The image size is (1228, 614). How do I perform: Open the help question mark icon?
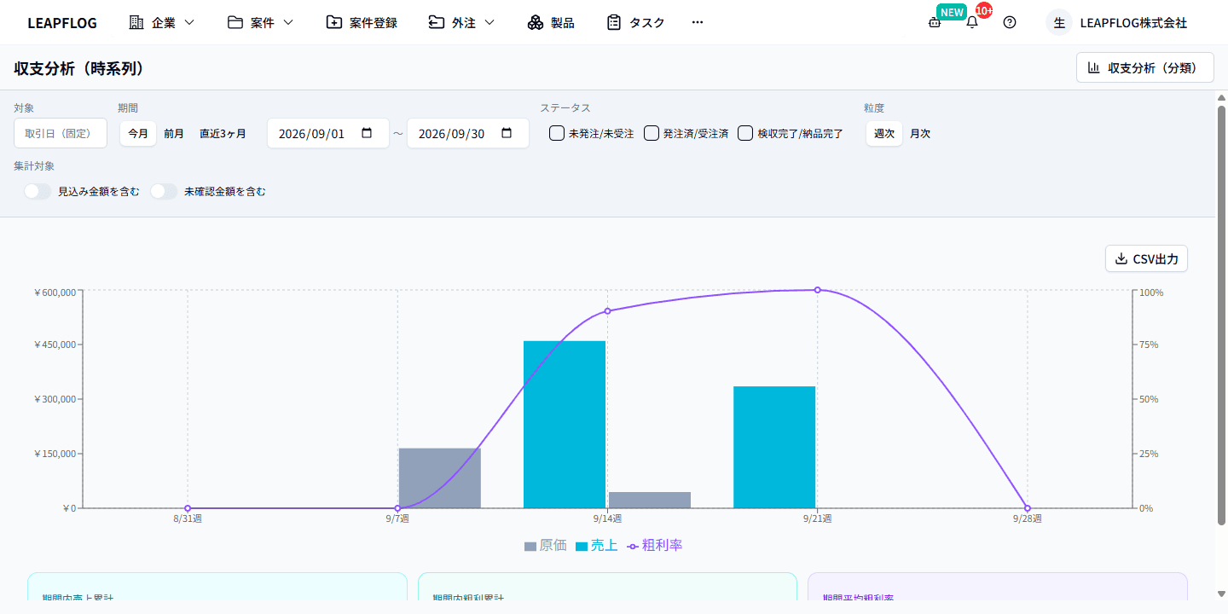1010,23
